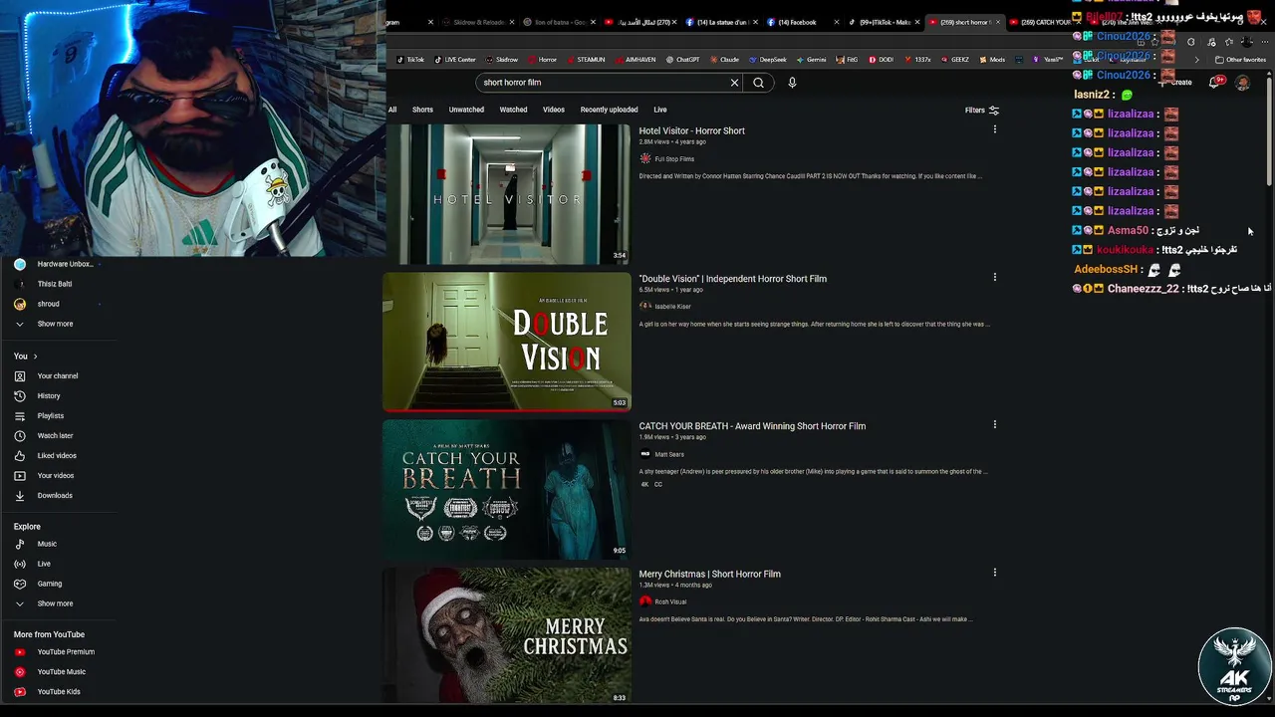Click the search magnifier button
The width and height of the screenshot is (1275, 717).
click(x=758, y=83)
